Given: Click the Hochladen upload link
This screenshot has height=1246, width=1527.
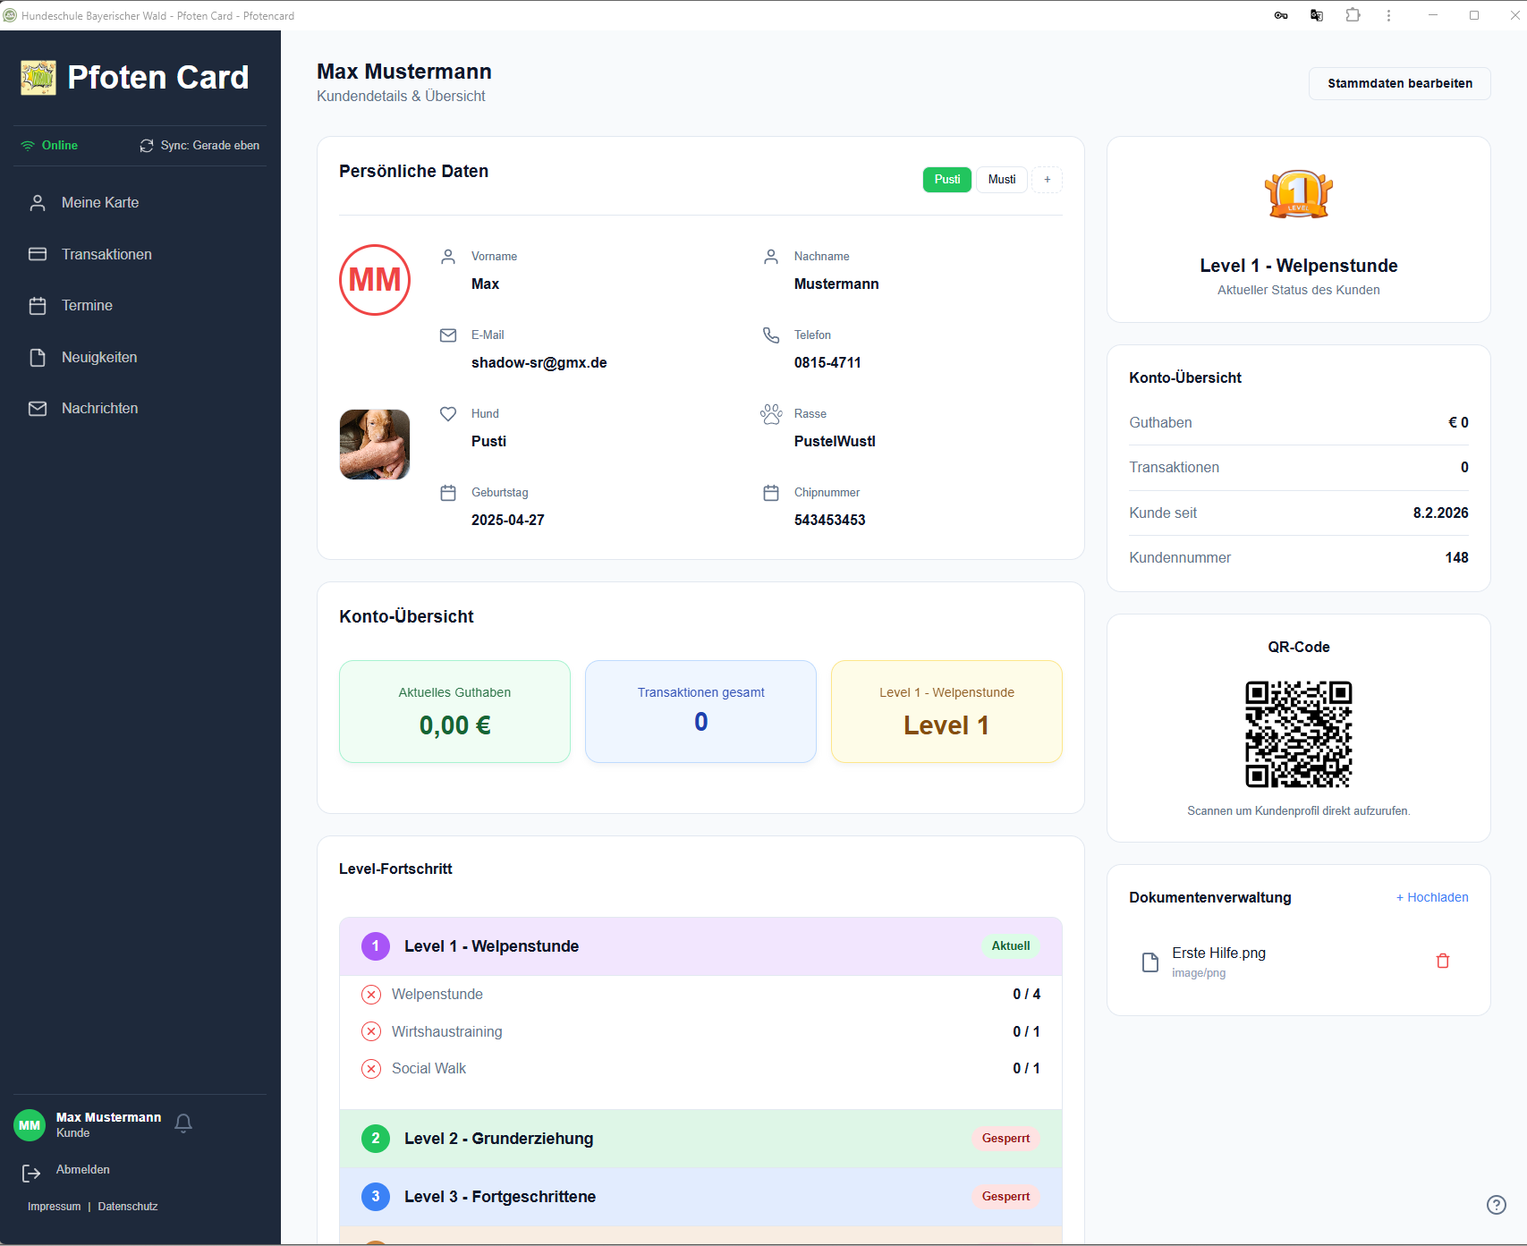Looking at the screenshot, I should pyautogui.click(x=1432, y=897).
